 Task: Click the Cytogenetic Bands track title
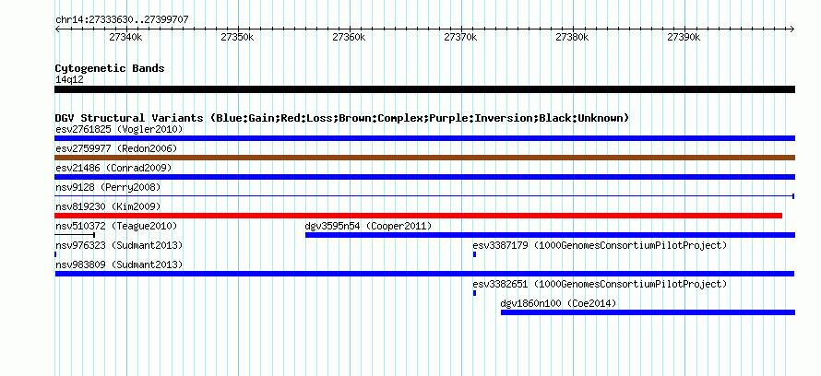[110, 68]
